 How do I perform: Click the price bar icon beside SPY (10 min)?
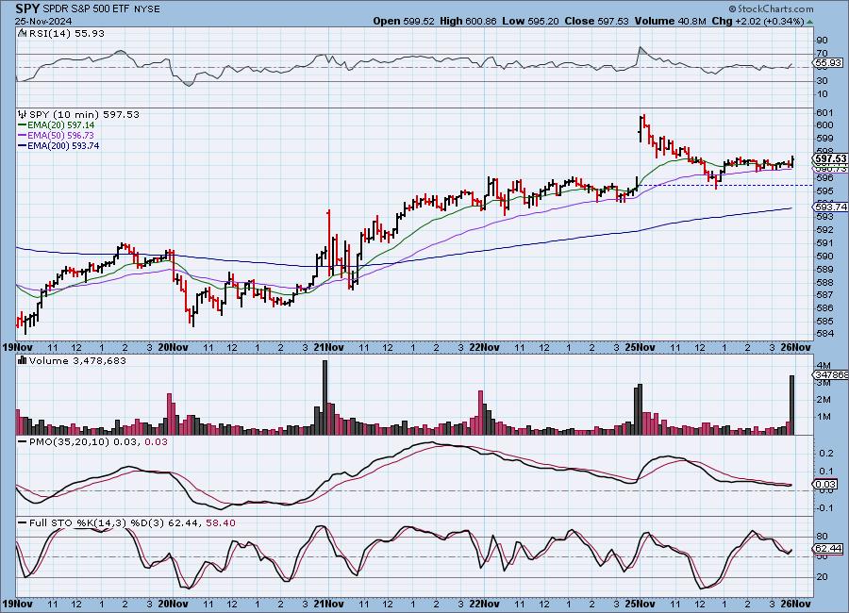[x=23, y=114]
